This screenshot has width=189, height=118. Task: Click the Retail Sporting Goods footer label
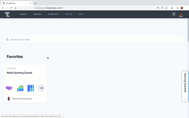pyautogui.click(x=22, y=99)
